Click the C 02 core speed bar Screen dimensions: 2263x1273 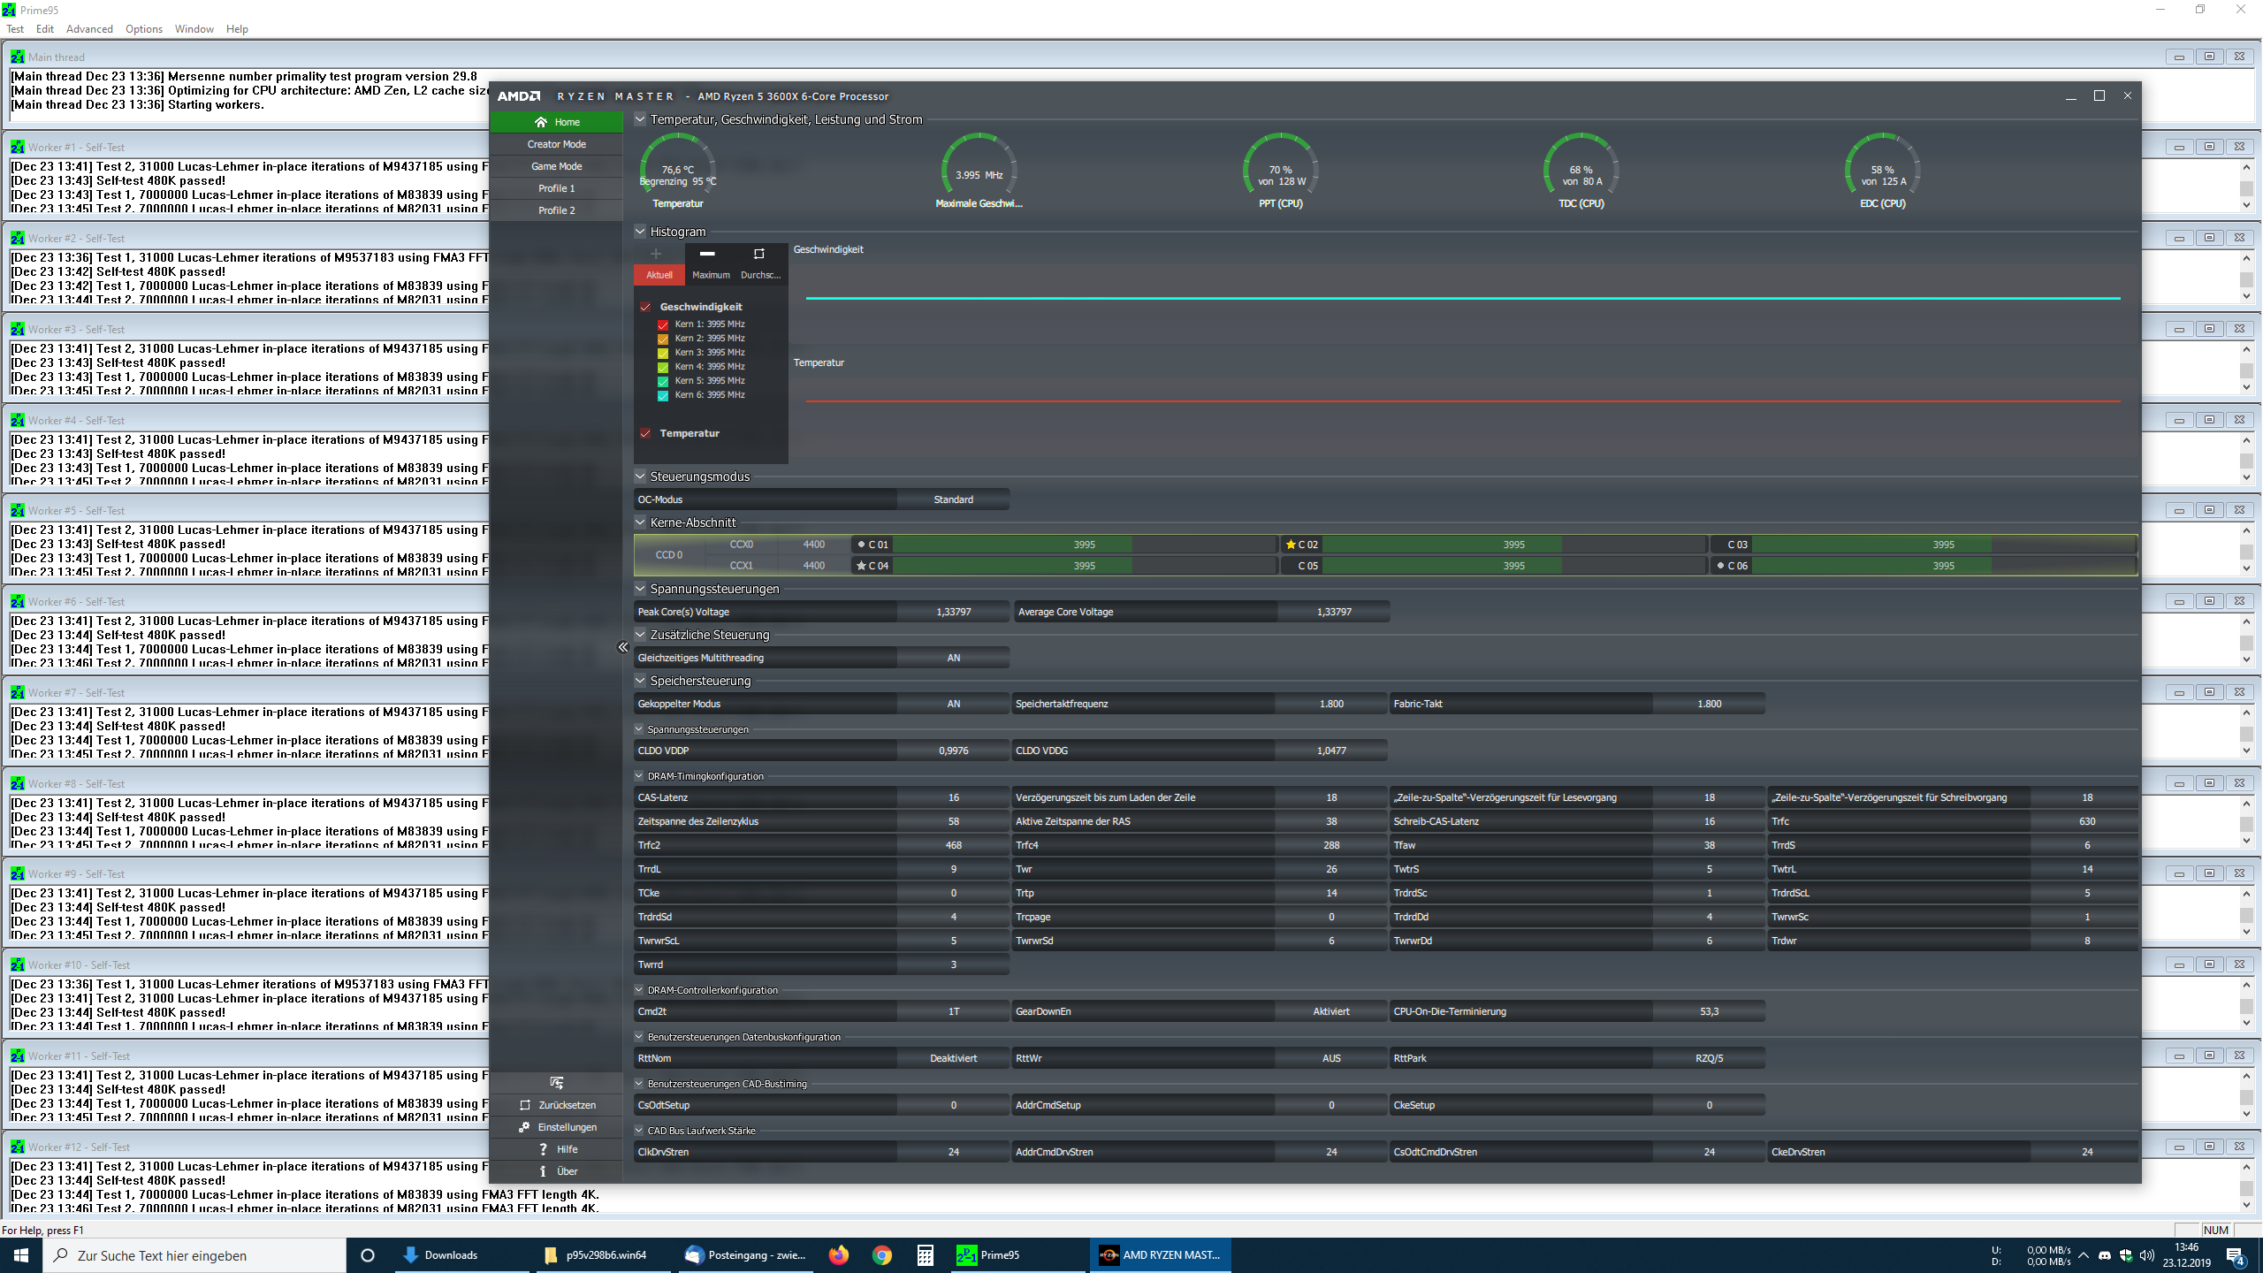[1512, 545]
